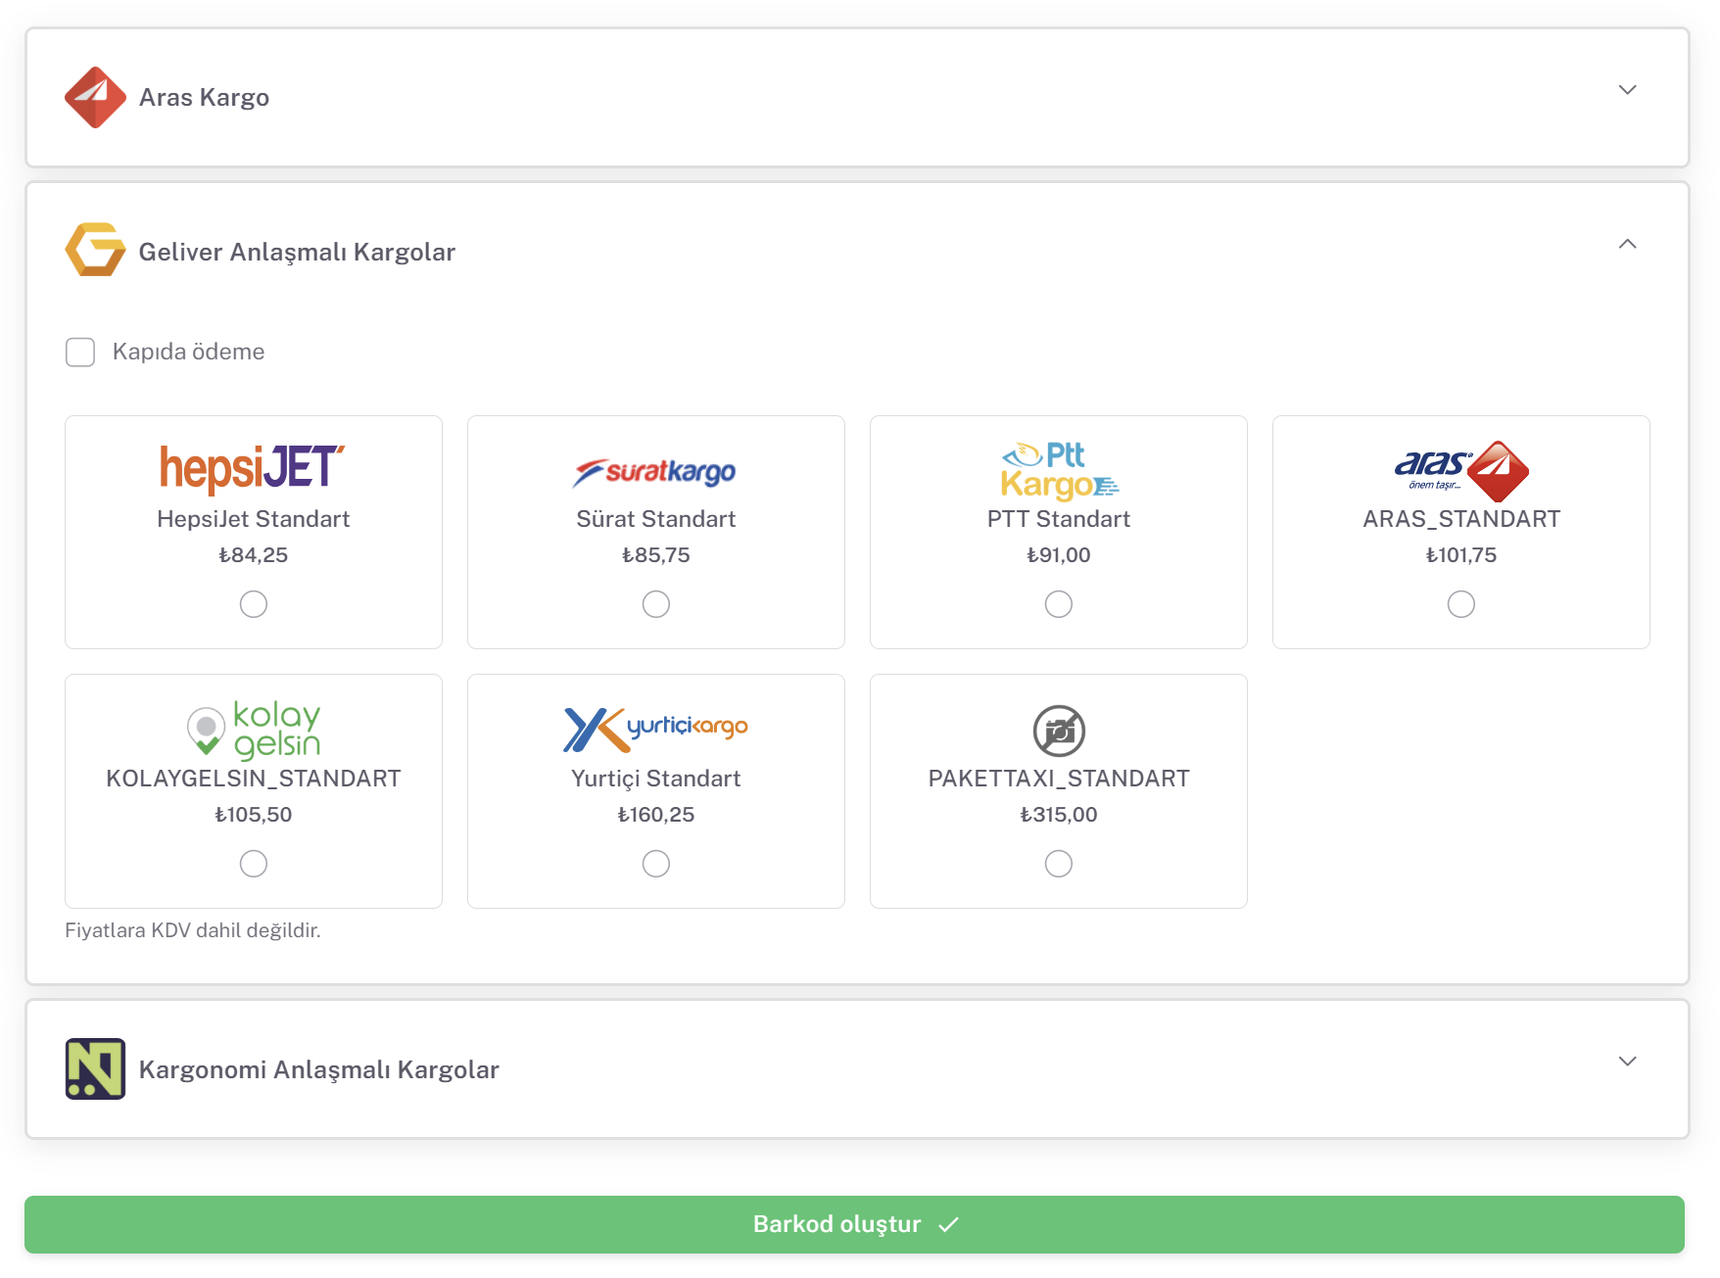Click the hepsiJET carrier logo
Screen dimensions: 1720x1278
(253, 467)
